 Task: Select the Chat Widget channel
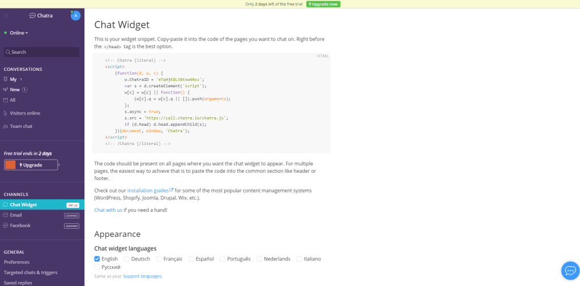pos(42,204)
